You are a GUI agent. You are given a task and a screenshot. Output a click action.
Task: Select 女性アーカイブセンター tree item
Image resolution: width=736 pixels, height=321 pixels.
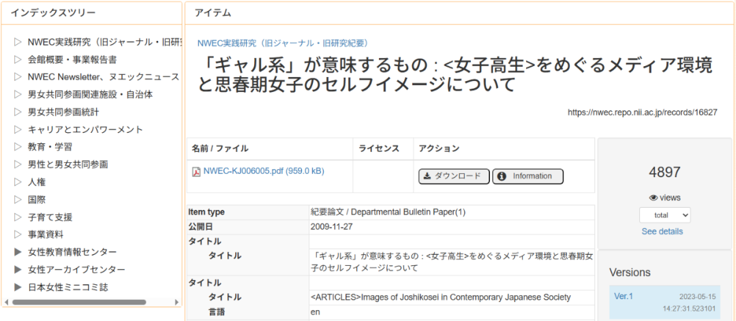(x=76, y=270)
